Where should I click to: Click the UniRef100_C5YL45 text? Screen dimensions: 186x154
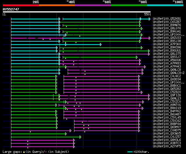pos(167,118)
